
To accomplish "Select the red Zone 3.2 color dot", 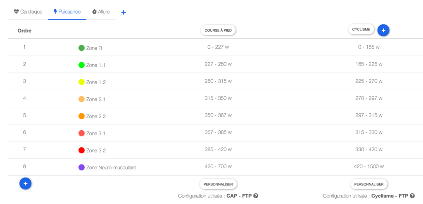I will [x=81, y=150].
